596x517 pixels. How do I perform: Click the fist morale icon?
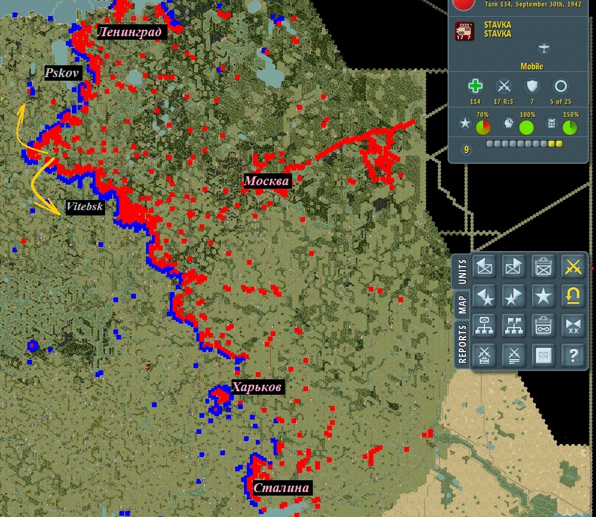508,123
